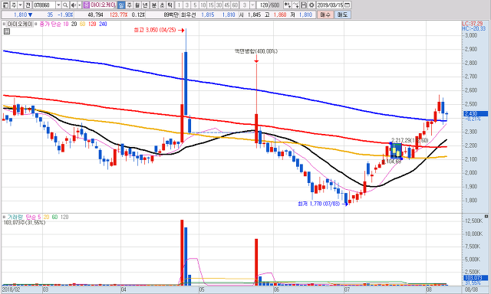This screenshot has height=294, width=491.
Task: Click the volume 단순 5 legend entry
Action: [34, 217]
